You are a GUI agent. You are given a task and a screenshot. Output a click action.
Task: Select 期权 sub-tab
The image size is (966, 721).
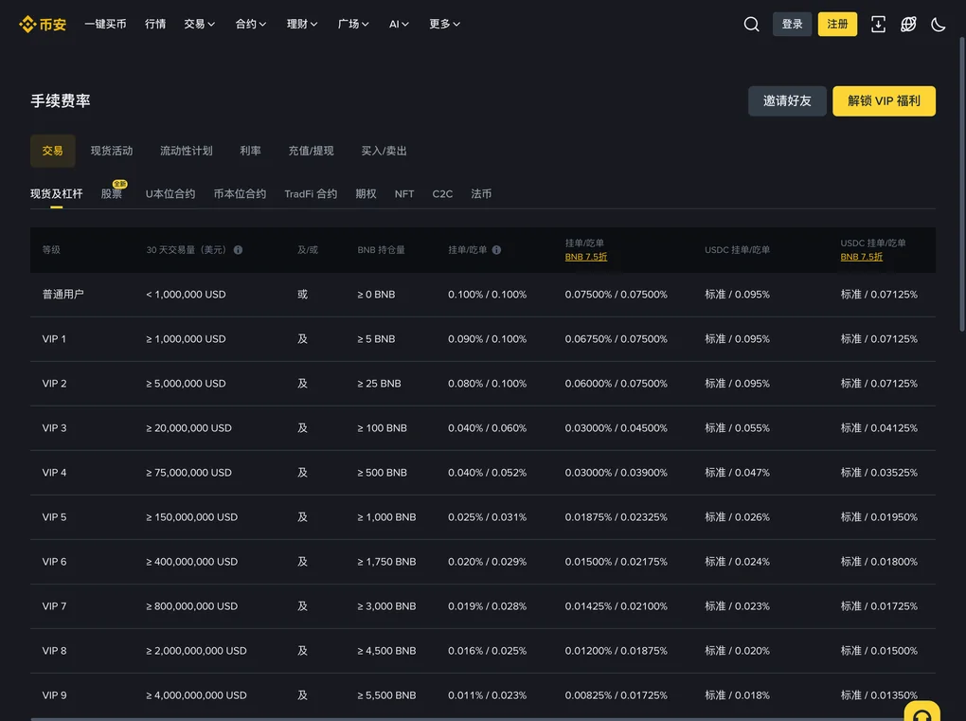366,194
